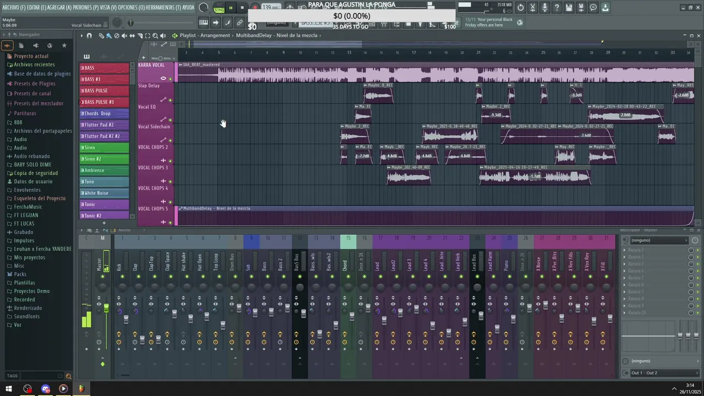The image size is (704, 396).
Task: Open browser favorites star tab
Action: pyautogui.click(x=64, y=46)
